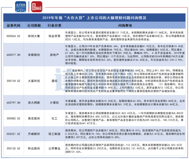Select the 行业分类 column header
The width and height of the screenshot is (189, 159).
tap(54, 25)
